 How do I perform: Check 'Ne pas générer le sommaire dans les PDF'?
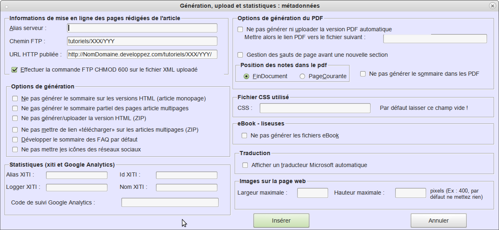tap(363, 74)
